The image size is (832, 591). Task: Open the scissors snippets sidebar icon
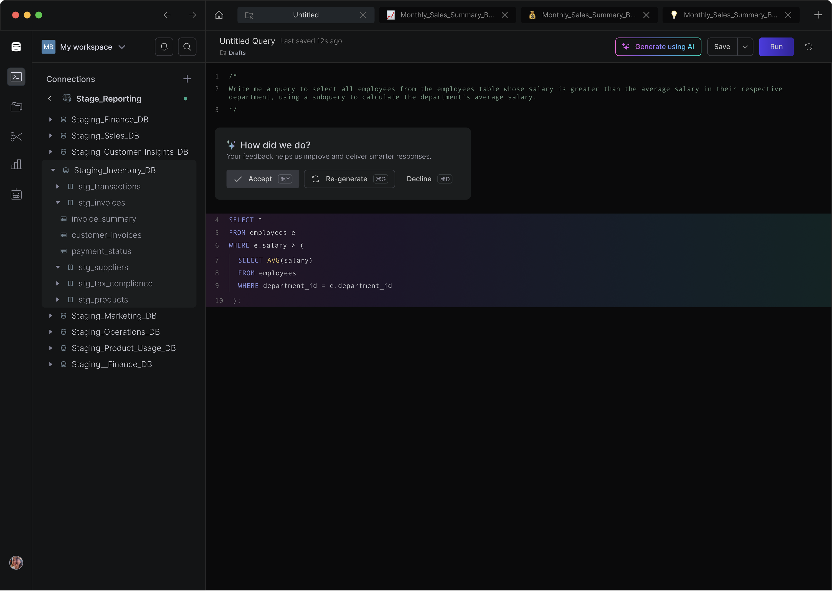[x=16, y=137]
